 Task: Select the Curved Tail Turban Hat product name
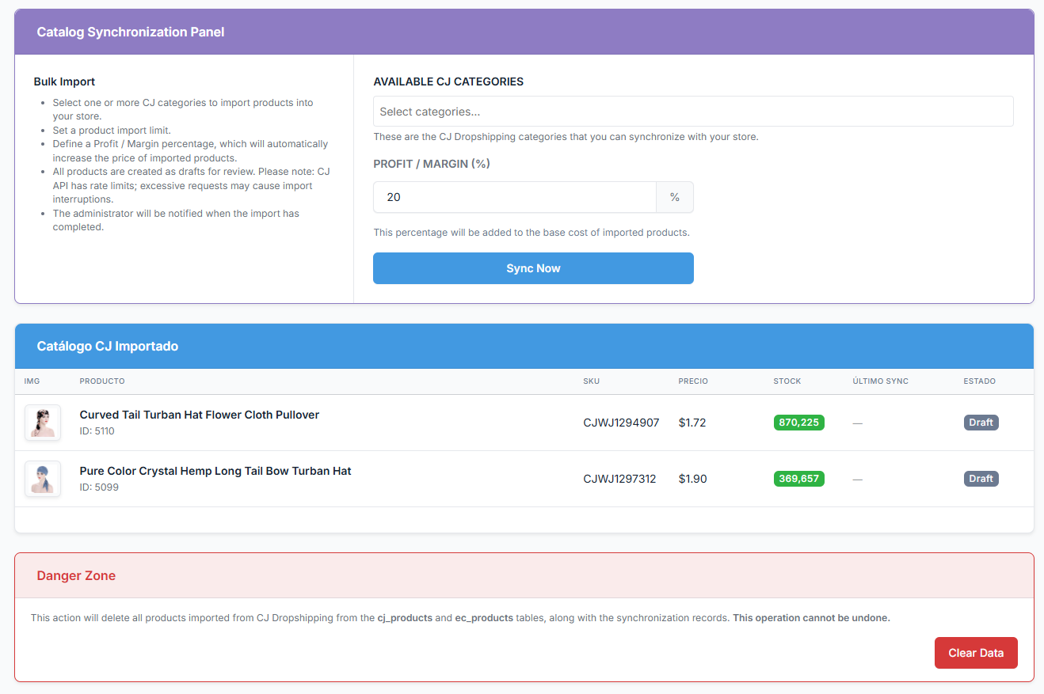tap(199, 415)
